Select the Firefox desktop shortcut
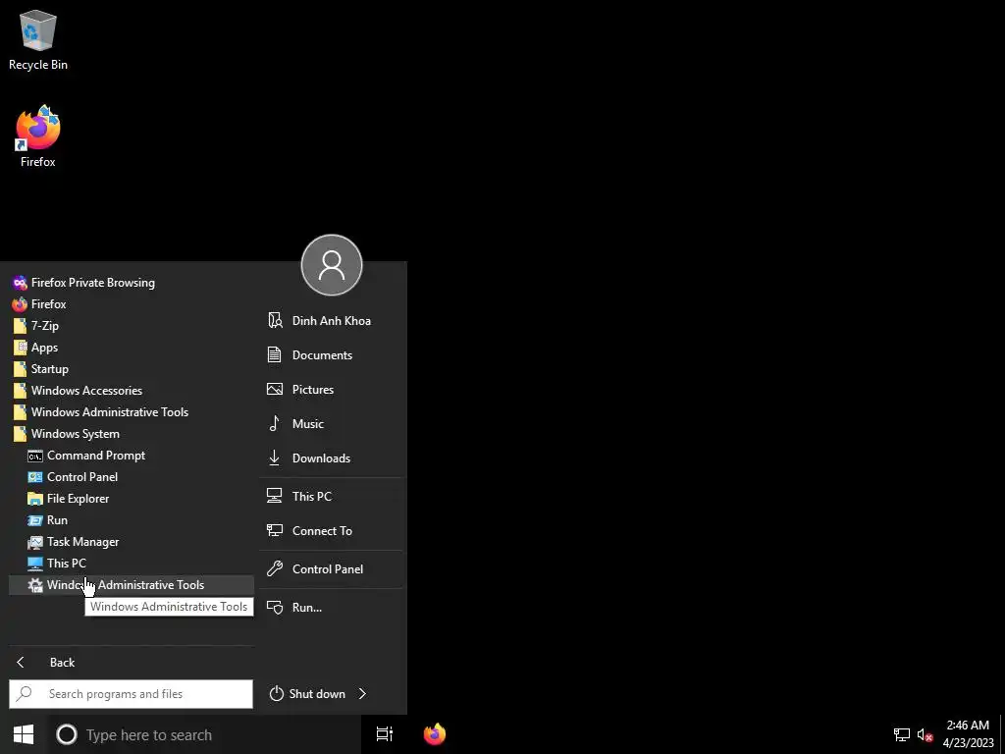Viewport: 1005px width, 754px height. pos(38,136)
